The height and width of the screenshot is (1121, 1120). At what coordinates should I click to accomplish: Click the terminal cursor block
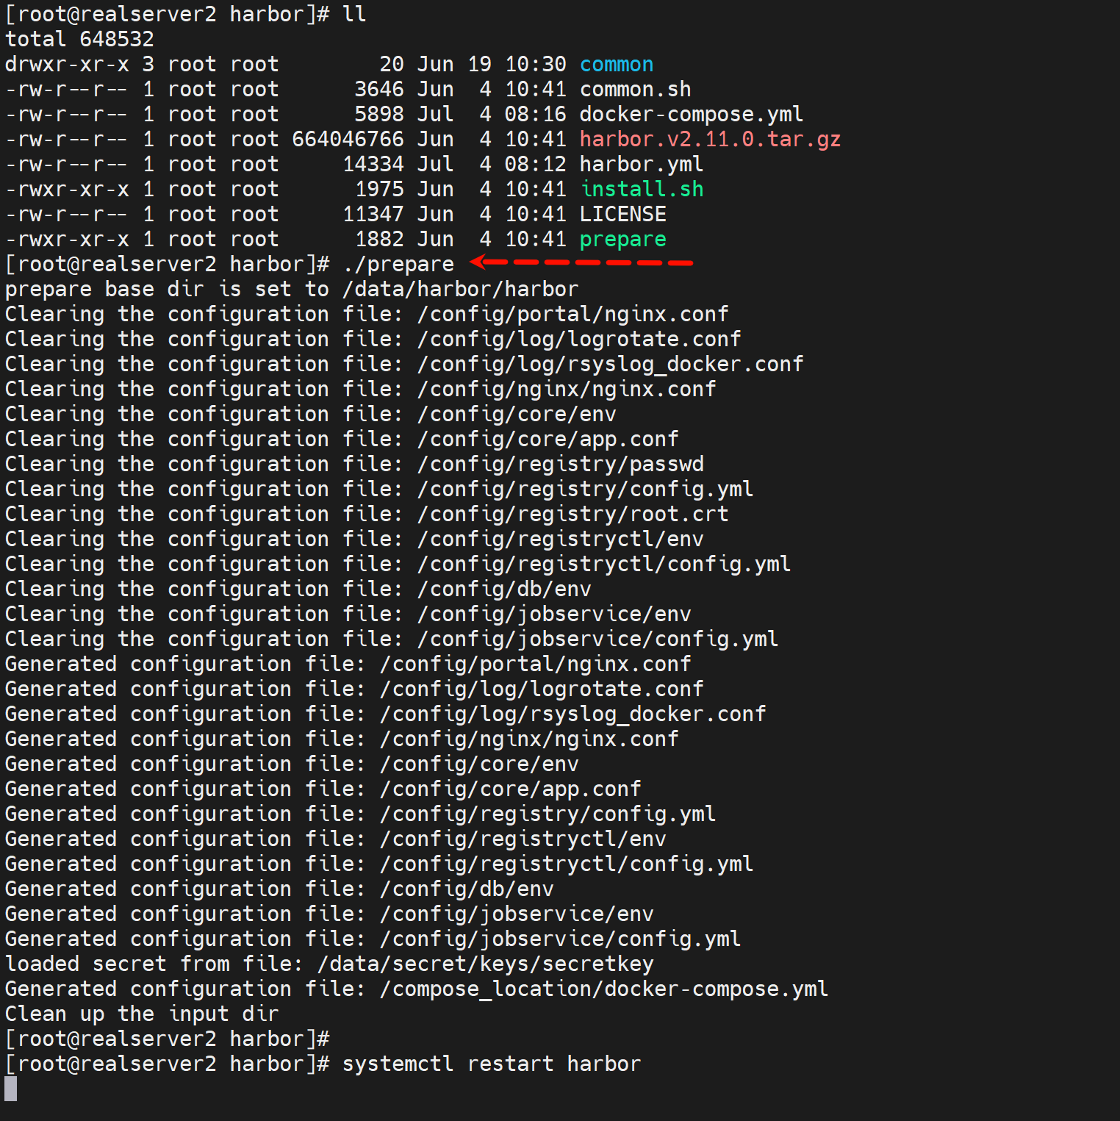[x=11, y=1089]
